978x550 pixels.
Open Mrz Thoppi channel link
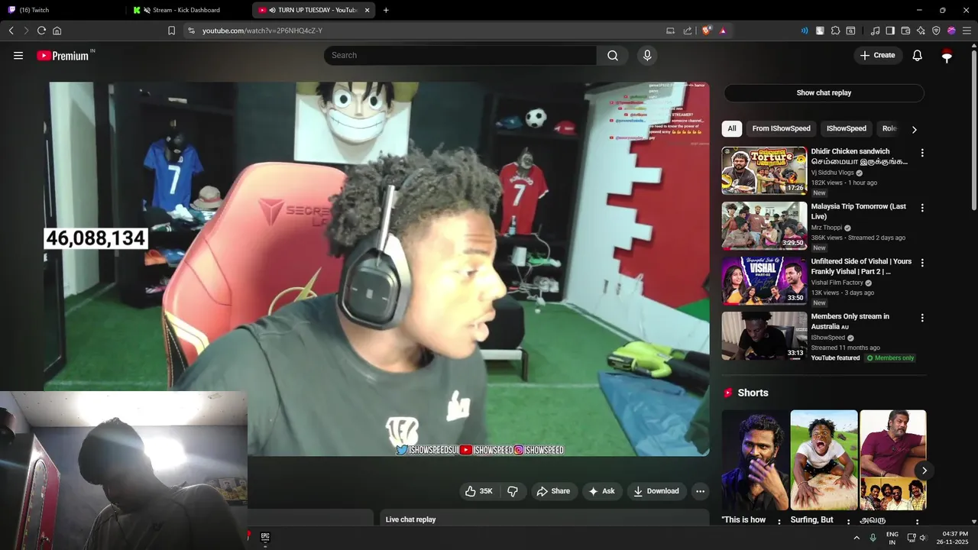point(827,228)
